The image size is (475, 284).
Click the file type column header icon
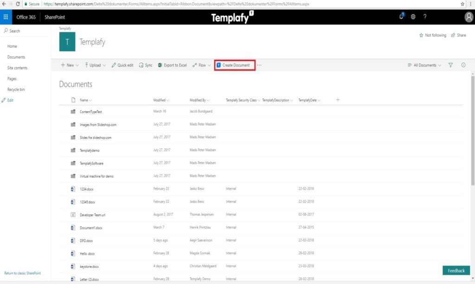(x=73, y=100)
